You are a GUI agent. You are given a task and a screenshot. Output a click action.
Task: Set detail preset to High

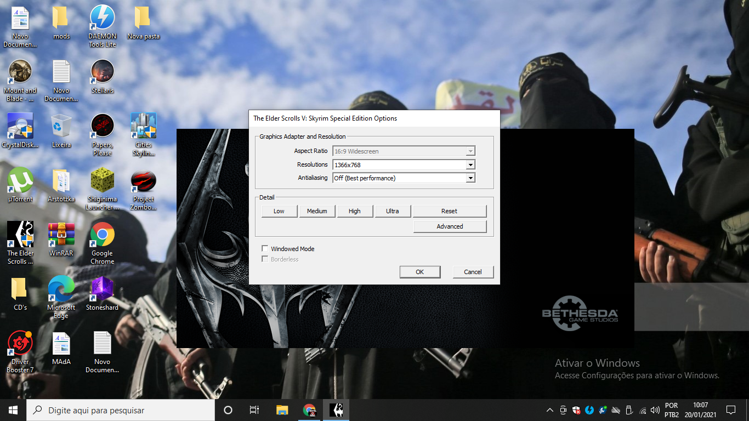(x=355, y=211)
